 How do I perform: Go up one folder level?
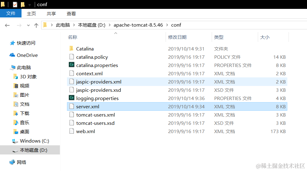click(36, 25)
